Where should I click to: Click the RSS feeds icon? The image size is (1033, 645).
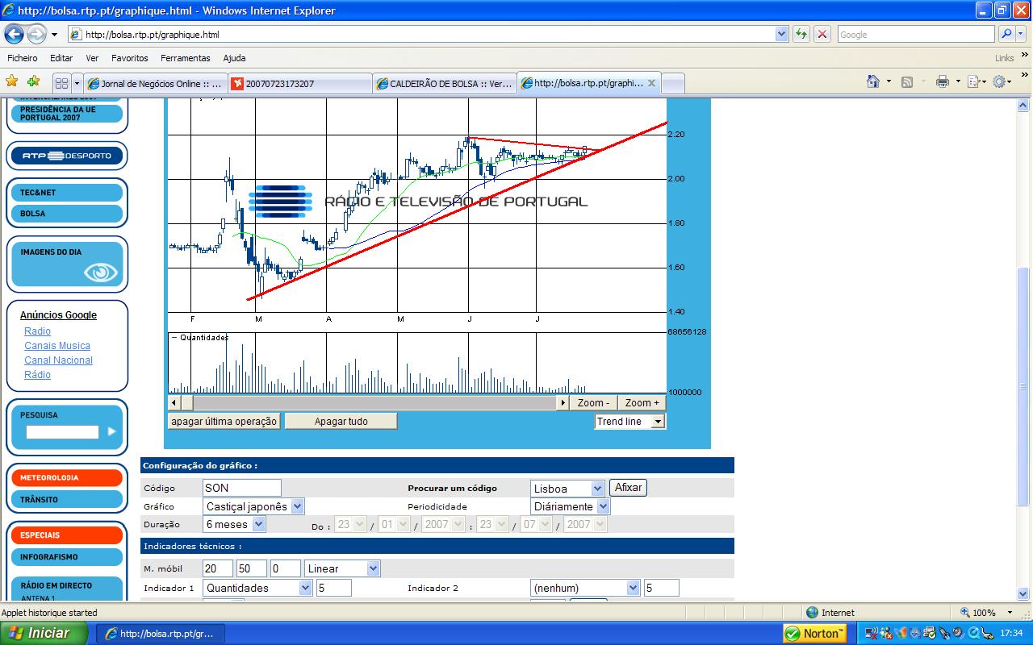[907, 81]
